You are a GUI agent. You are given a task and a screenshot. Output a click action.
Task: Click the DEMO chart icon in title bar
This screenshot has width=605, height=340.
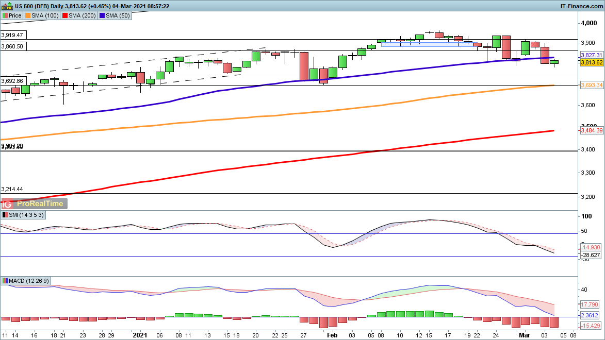(7, 6)
